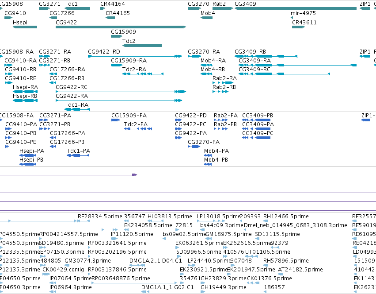Screen dimensions: 376x294
Task: Select EST GH19449.3prime
Action: (223, 287)
